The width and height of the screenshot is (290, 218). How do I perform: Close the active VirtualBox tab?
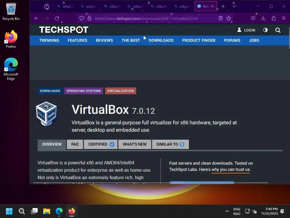point(212,6)
